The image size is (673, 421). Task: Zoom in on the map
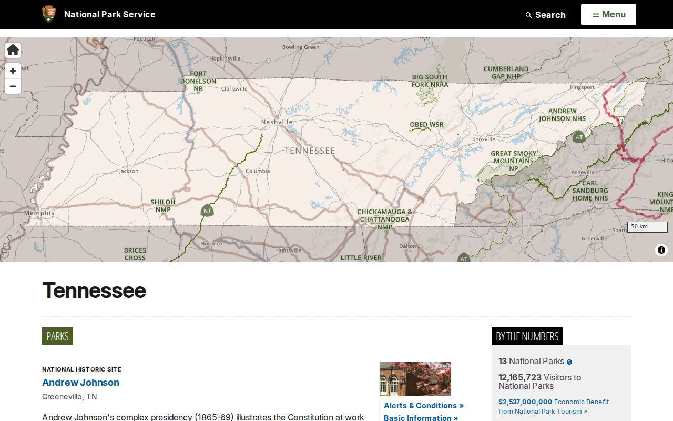point(13,71)
